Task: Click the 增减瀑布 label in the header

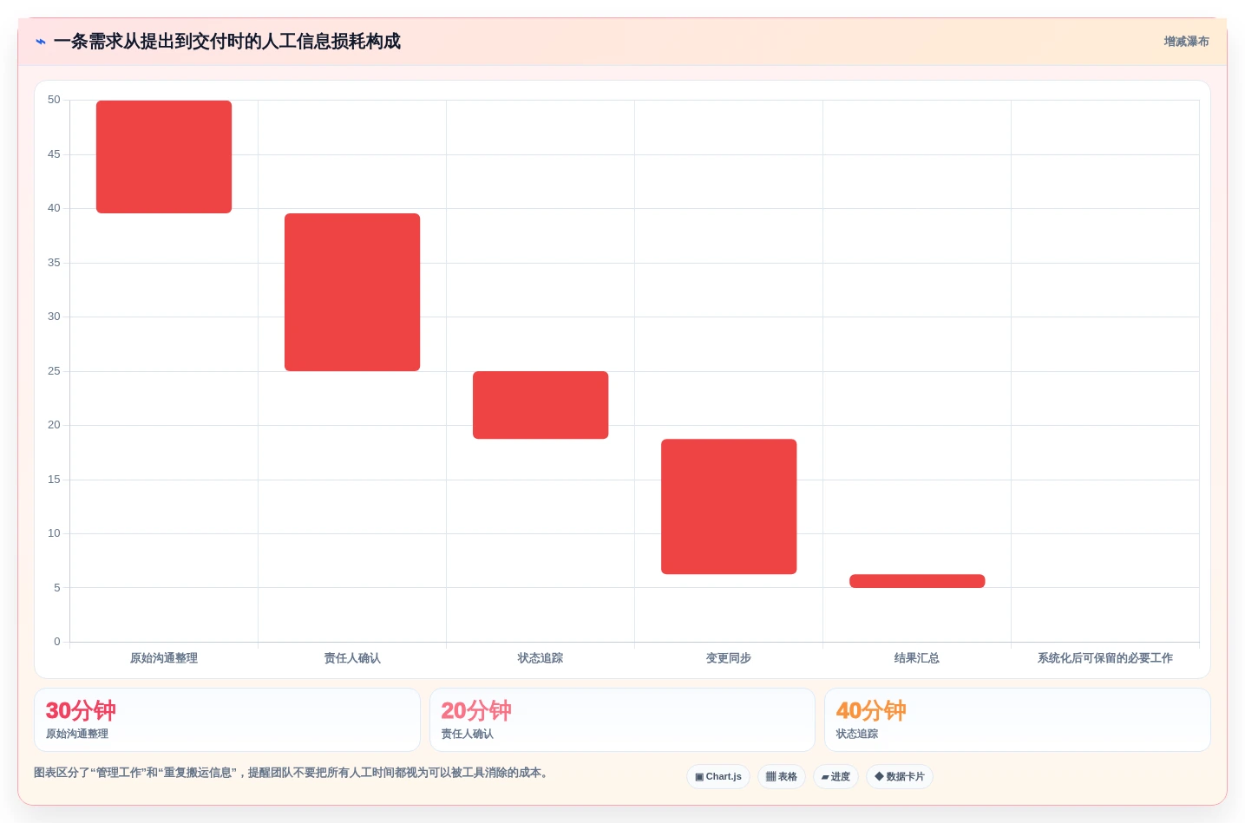Action: point(1186,42)
